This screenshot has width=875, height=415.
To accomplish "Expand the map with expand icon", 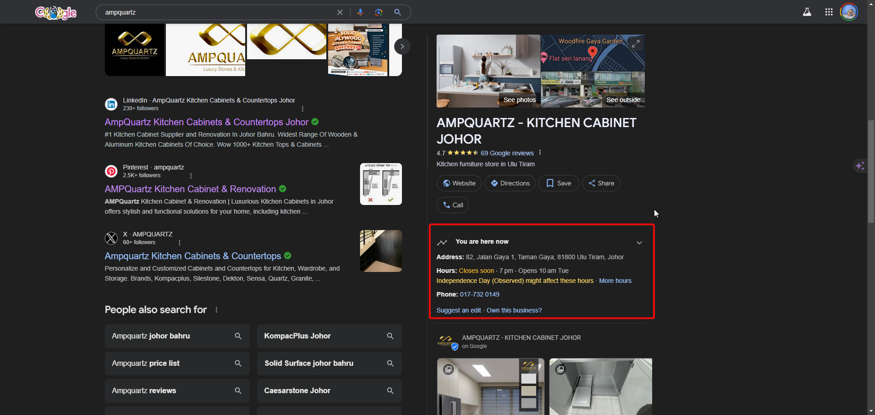I will pyautogui.click(x=635, y=44).
